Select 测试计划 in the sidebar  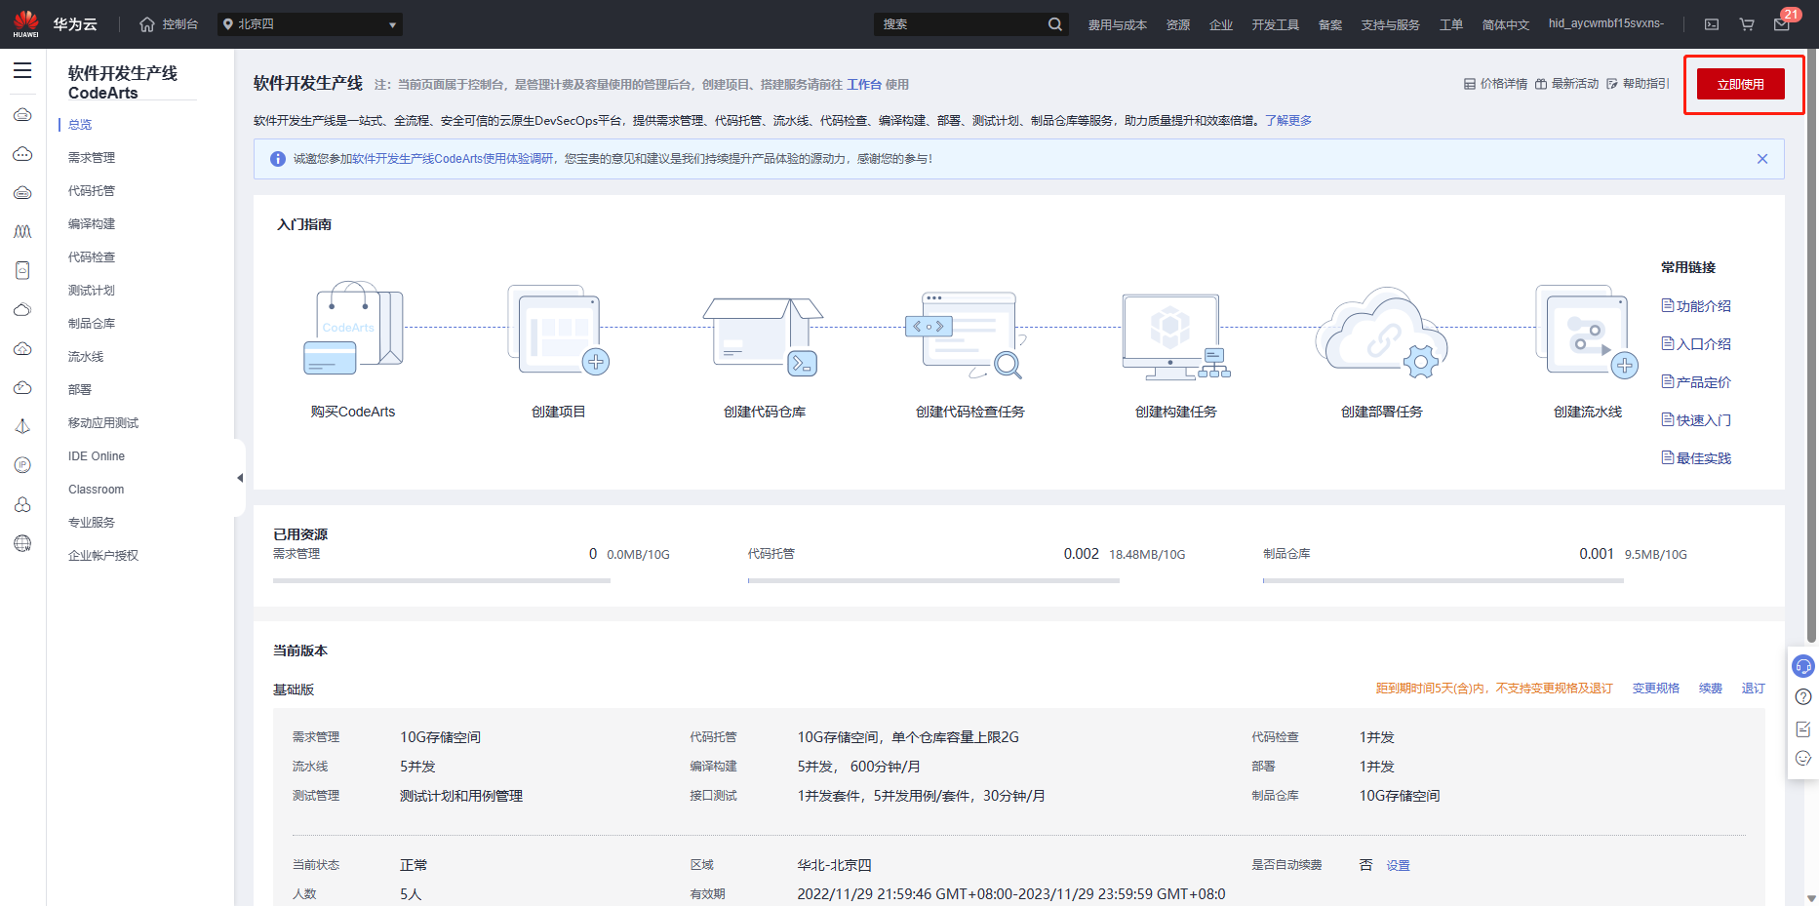click(92, 291)
